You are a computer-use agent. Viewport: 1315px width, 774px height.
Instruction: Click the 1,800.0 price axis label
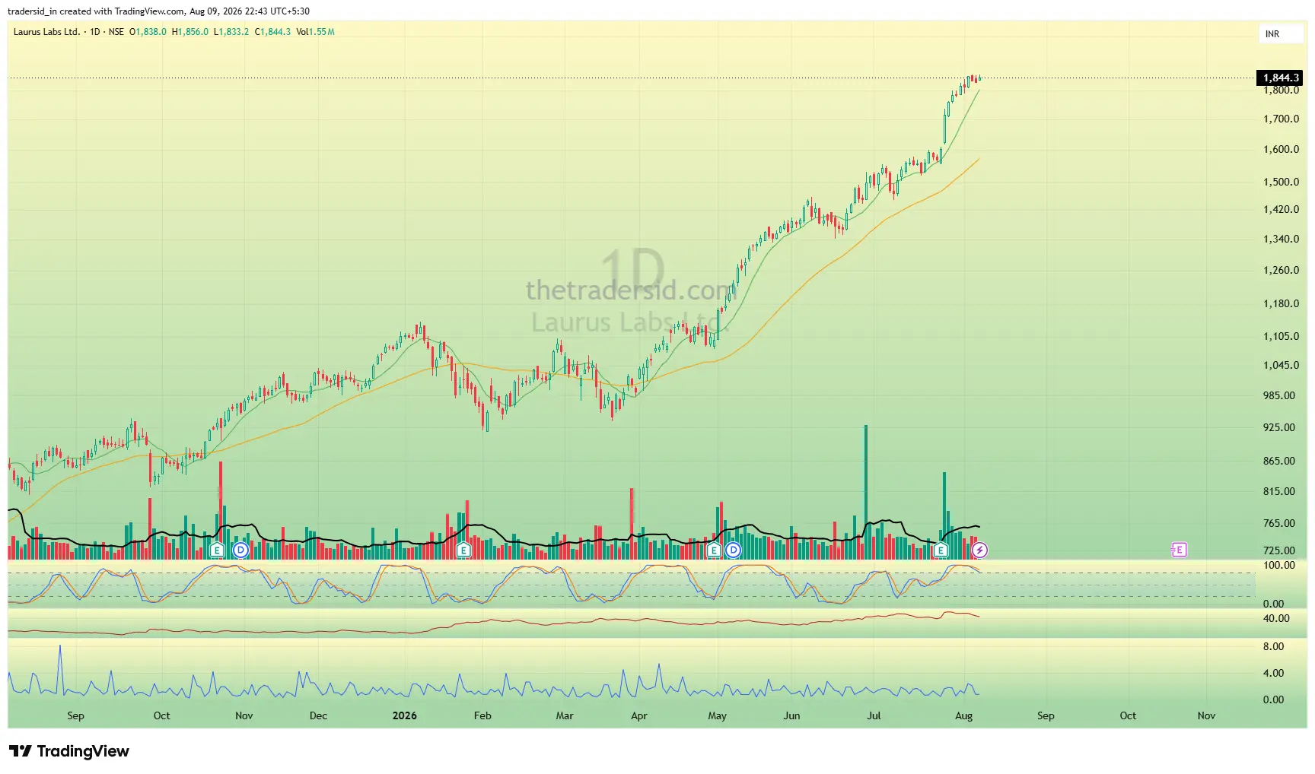pyautogui.click(x=1282, y=90)
